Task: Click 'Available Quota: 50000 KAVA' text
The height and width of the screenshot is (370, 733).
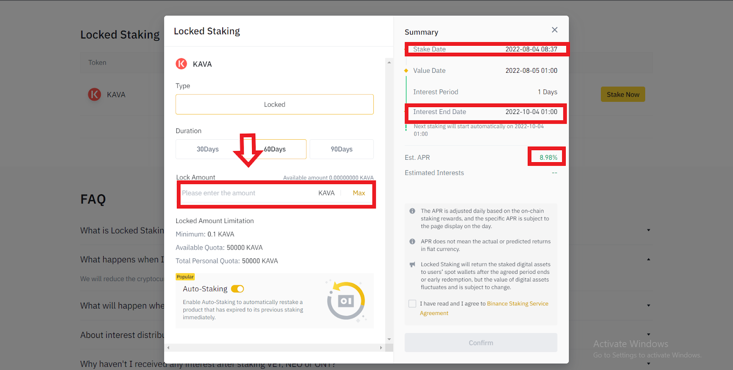Action: (219, 248)
